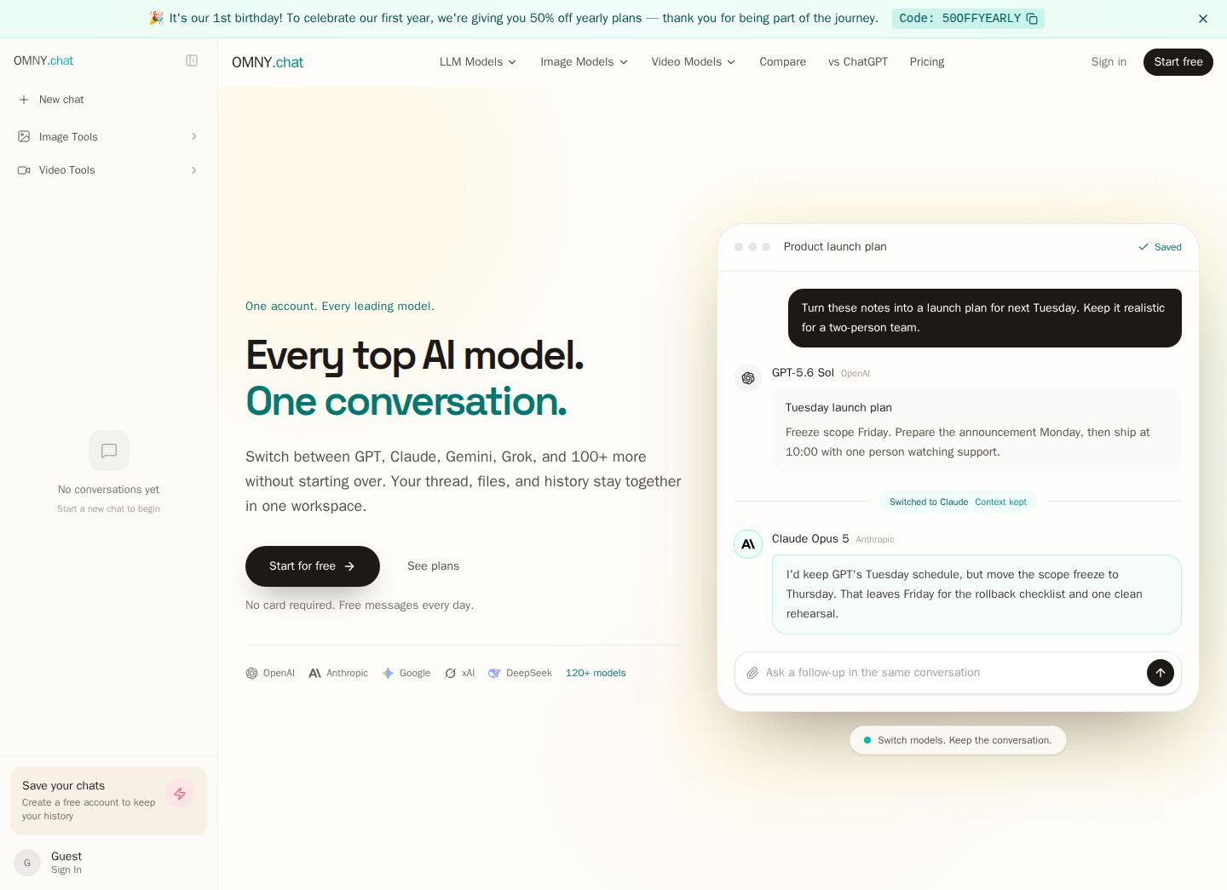Copy the 50OFFYEARLY promo code

click(968, 19)
